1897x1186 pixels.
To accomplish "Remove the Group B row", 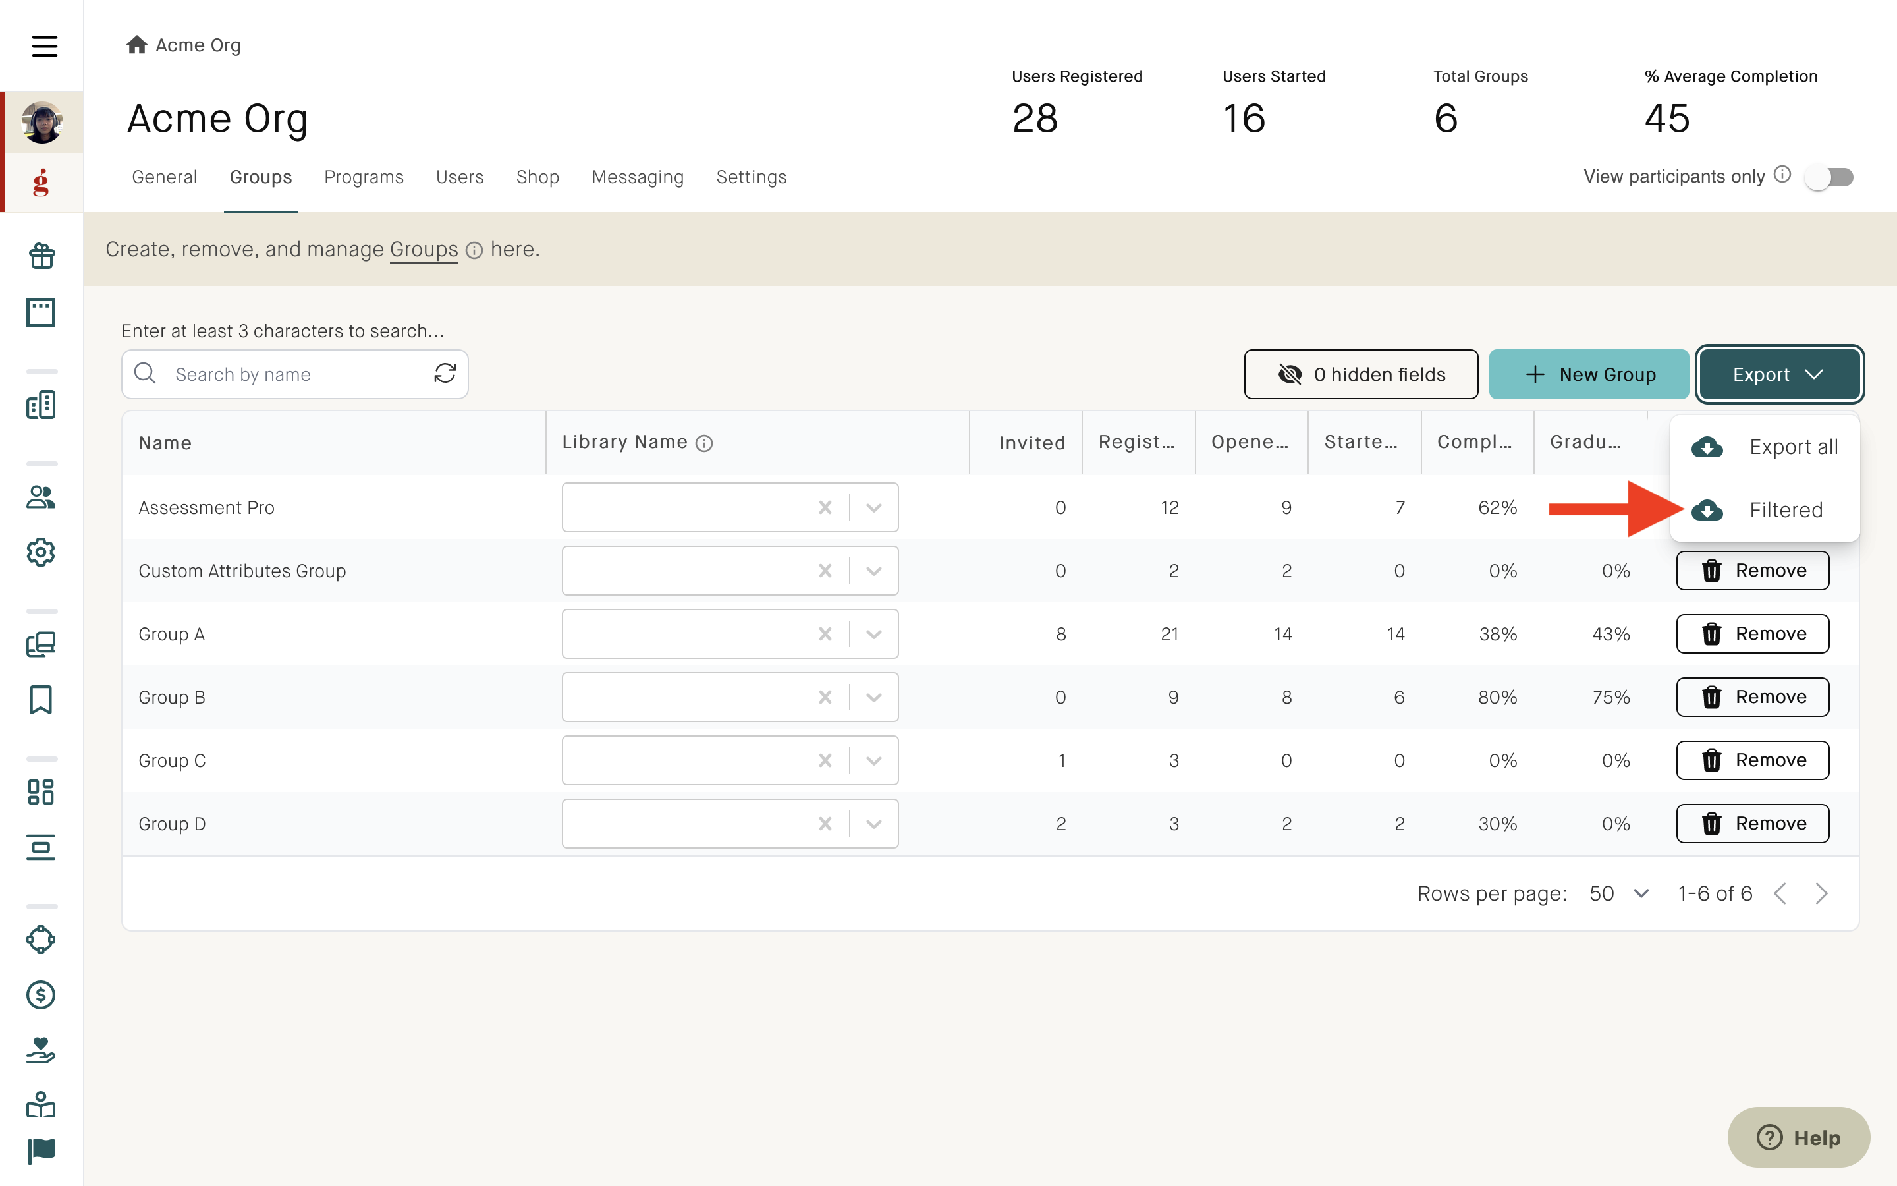I will (x=1753, y=696).
